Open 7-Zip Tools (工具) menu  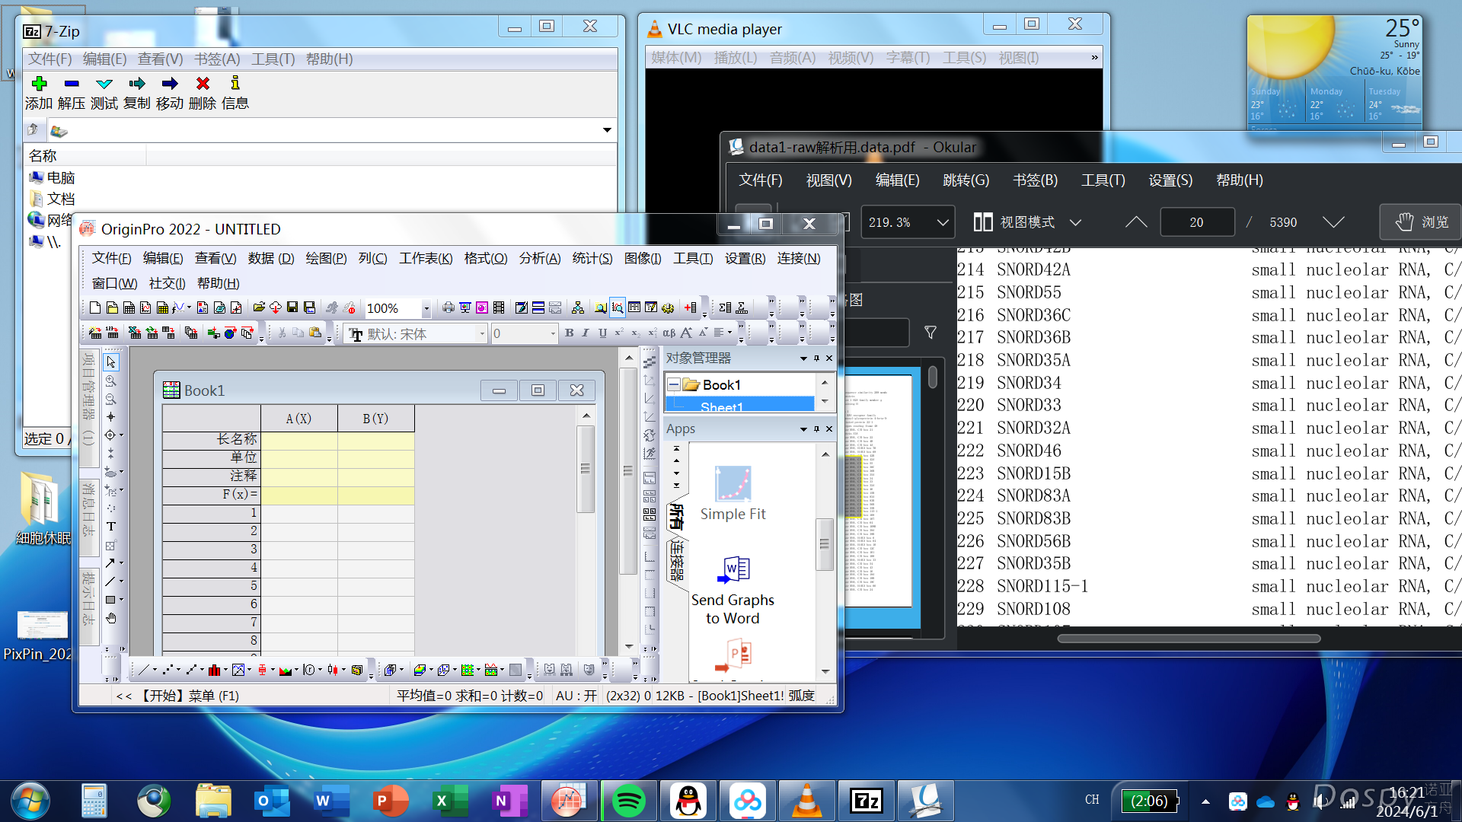click(273, 59)
